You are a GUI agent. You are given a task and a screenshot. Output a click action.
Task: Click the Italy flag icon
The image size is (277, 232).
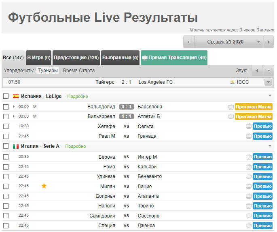pos(16,146)
